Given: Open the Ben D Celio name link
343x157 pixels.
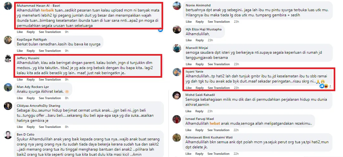Looking at the screenshot, I should pyautogui.click(x=26, y=134).
